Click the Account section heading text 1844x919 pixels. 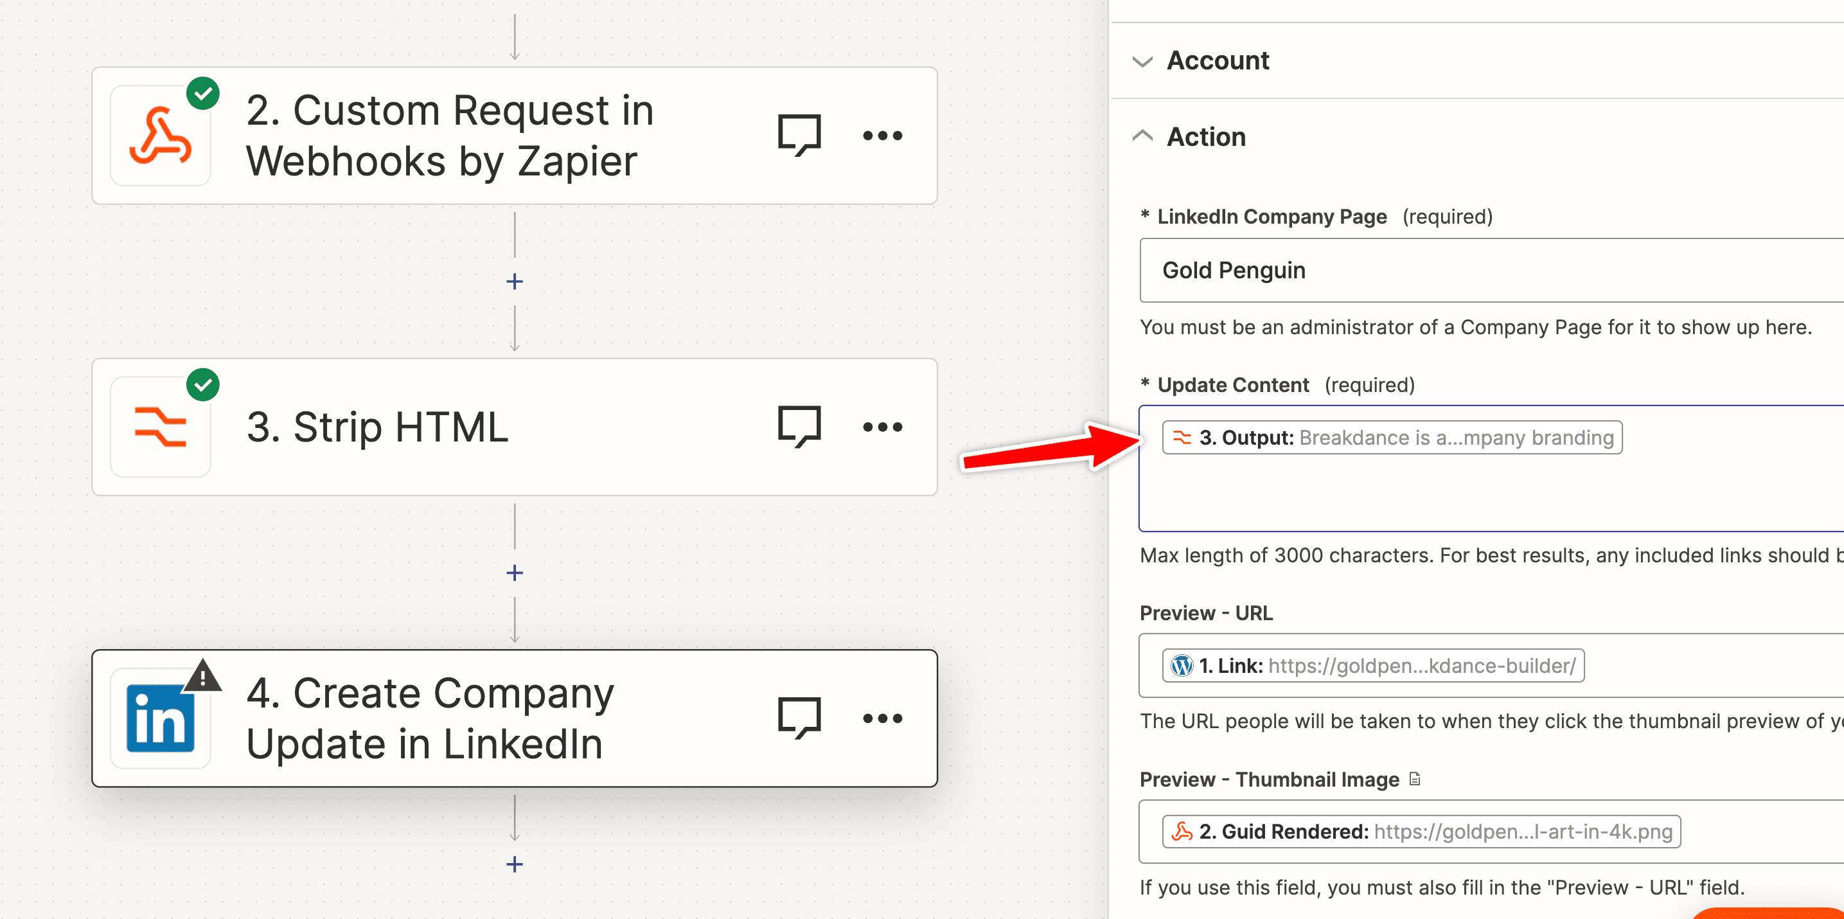1218,61
